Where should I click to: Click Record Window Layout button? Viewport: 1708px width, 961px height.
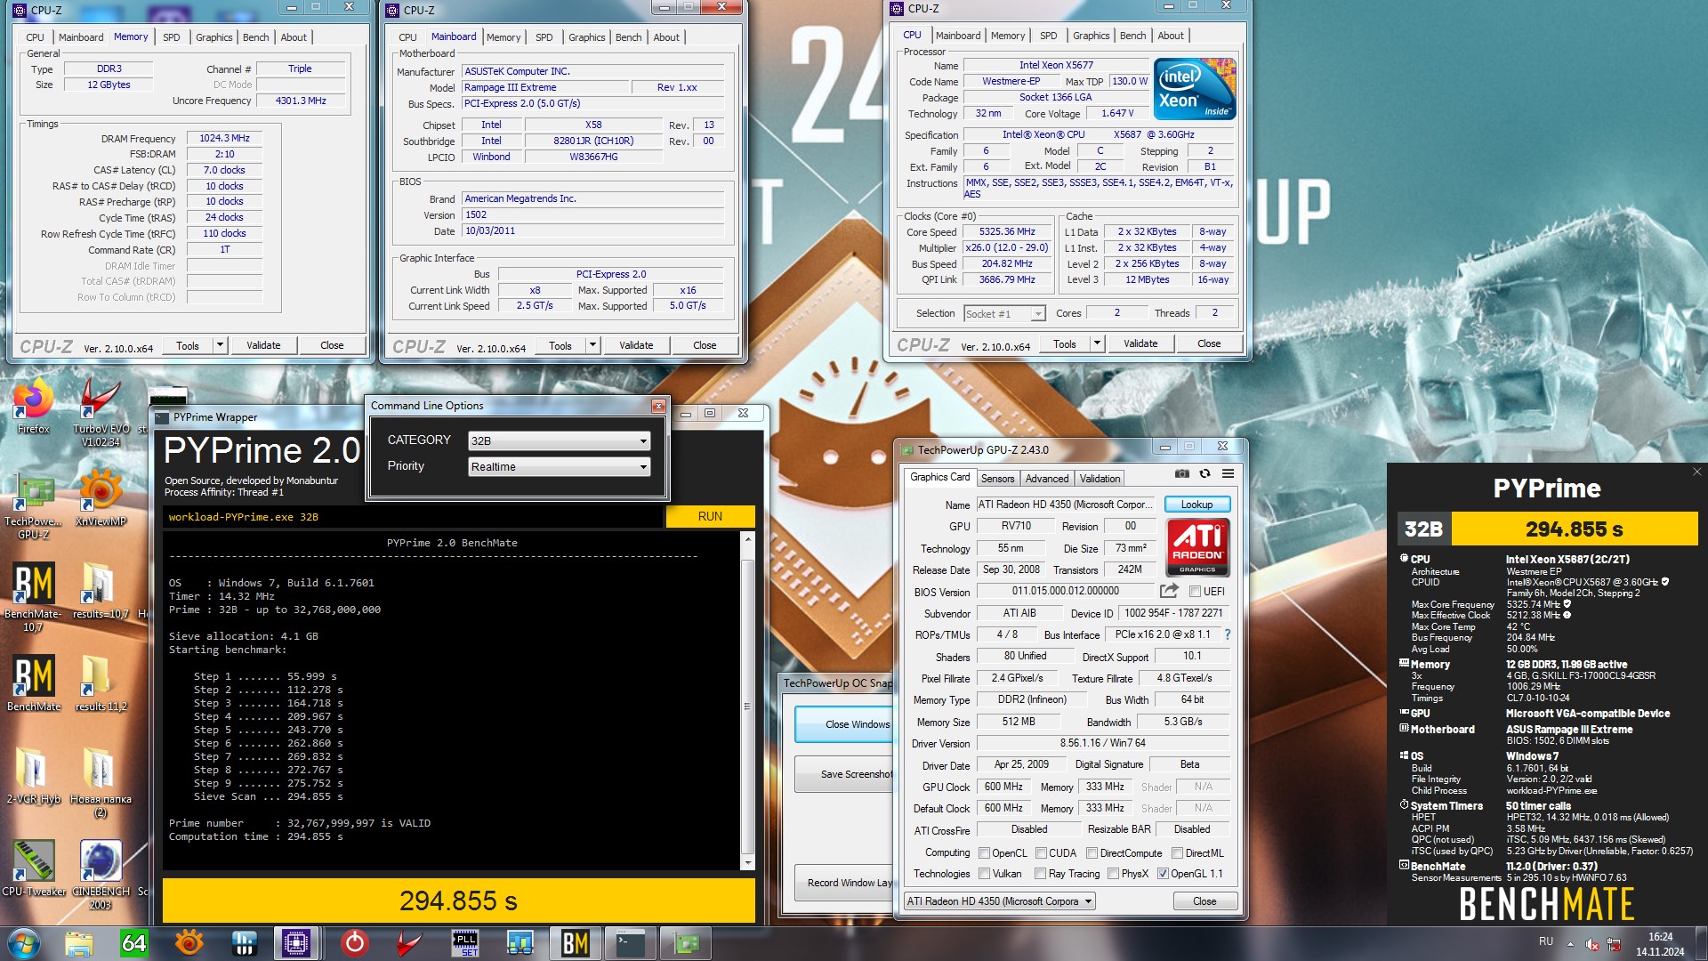tap(845, 883)
